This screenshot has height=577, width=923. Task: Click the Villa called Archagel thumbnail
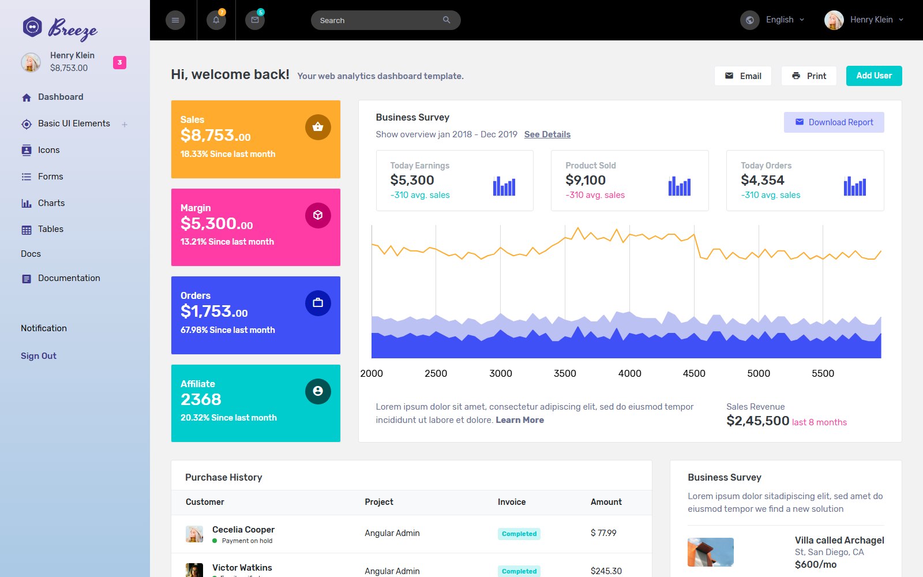pyautogui.click(x=711, y=552)
